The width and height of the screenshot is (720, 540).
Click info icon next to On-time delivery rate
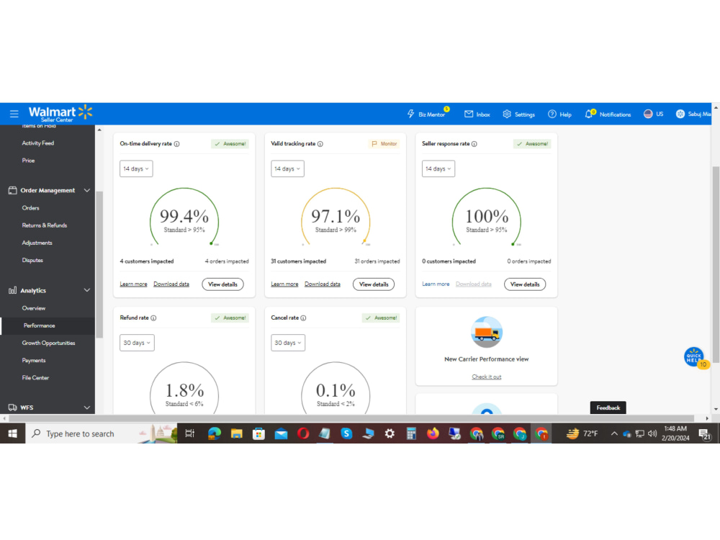(177, 144)
